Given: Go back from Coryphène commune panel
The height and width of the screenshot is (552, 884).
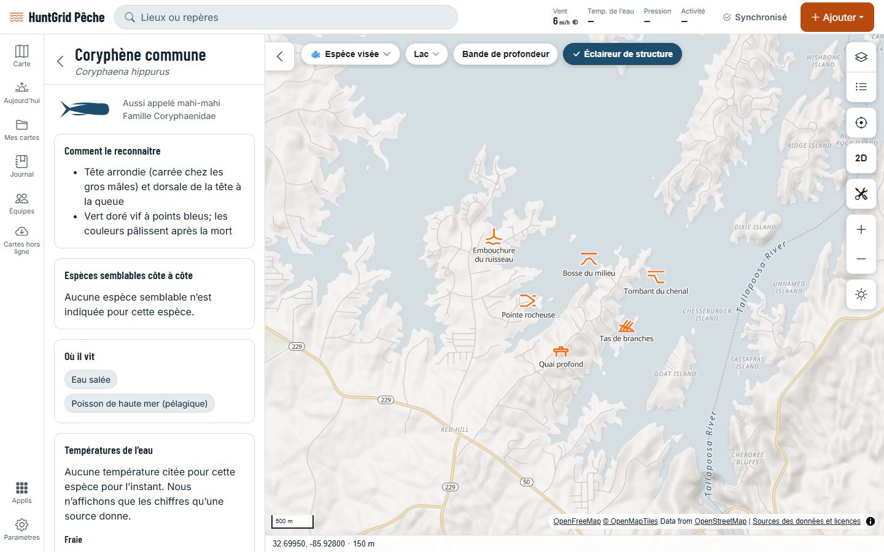Looking at the screenshot, I should (60, 61).
